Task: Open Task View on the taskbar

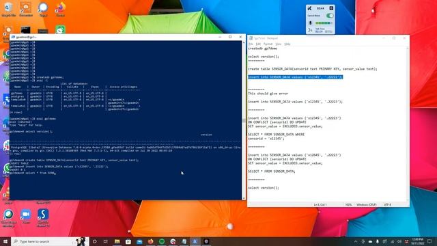Action: [x=106, y=241]
